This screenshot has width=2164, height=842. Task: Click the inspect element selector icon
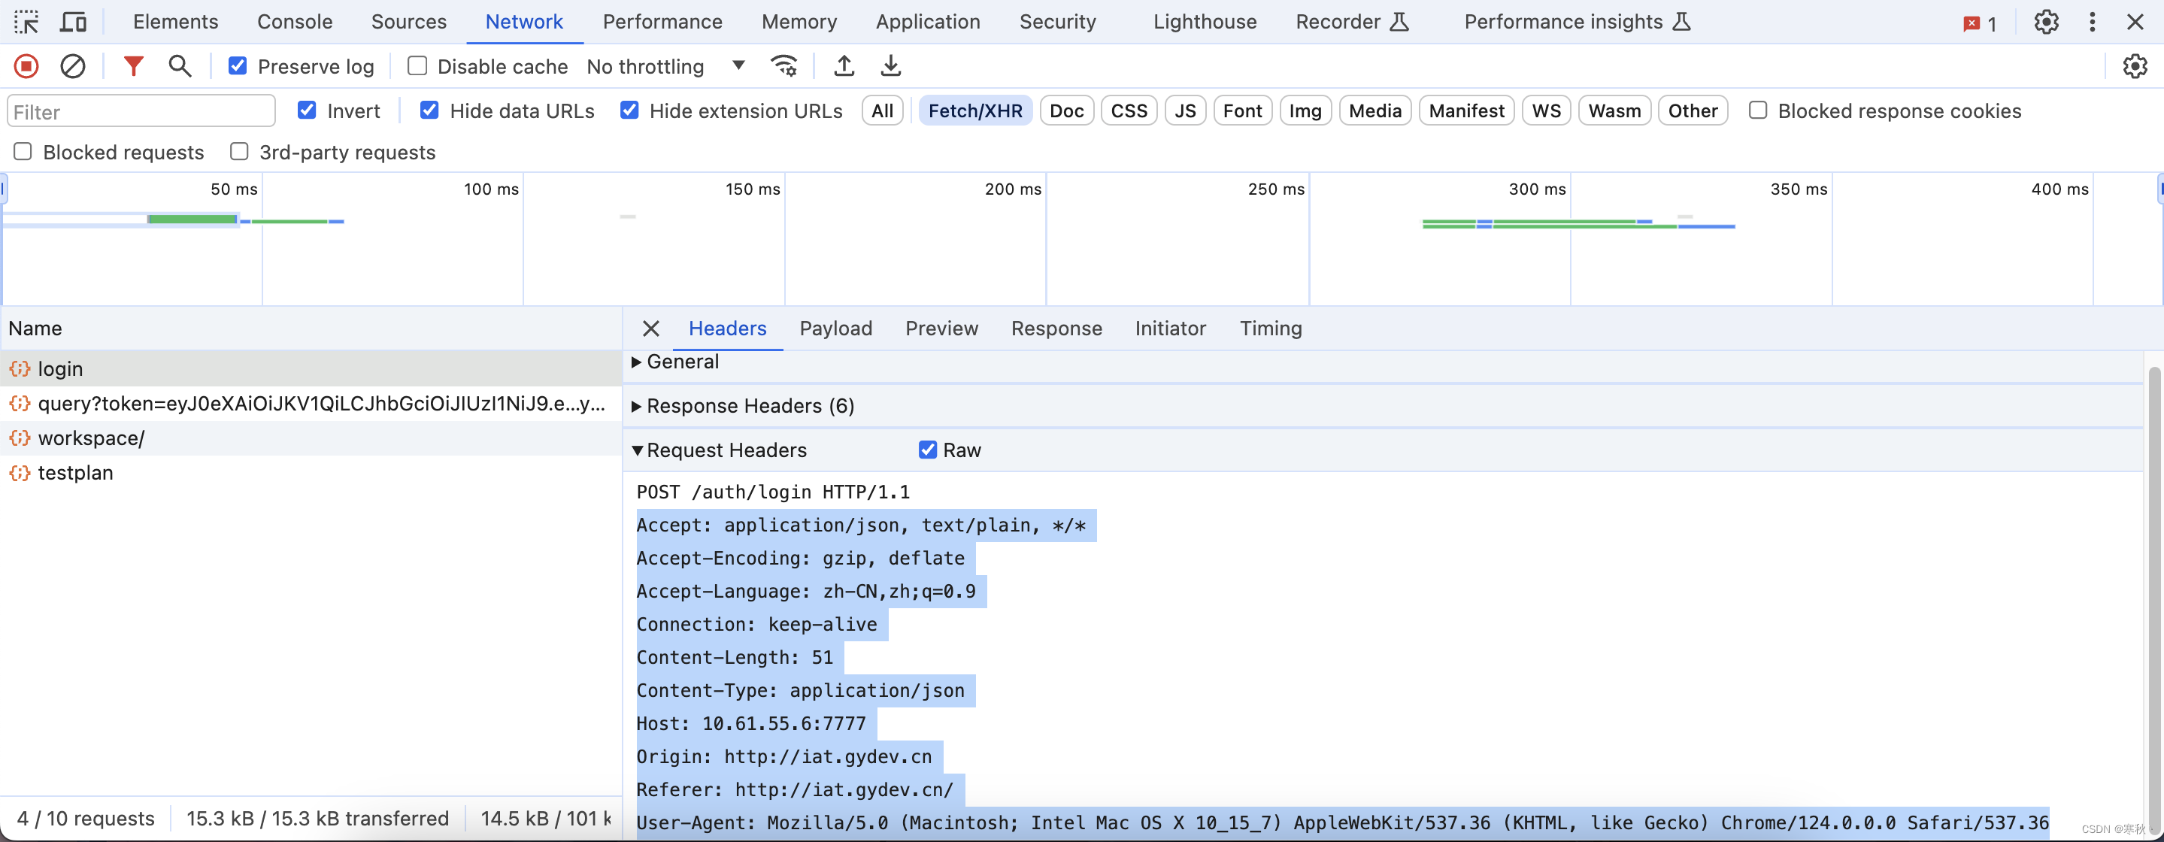(26, 22)
